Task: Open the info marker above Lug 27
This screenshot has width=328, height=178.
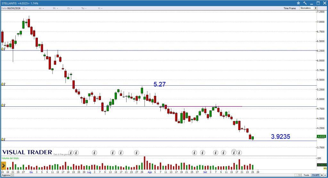Action: tap(136, 153)
